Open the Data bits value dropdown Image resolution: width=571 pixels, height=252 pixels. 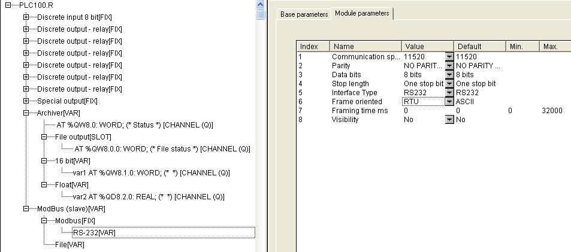pos(449,74)
